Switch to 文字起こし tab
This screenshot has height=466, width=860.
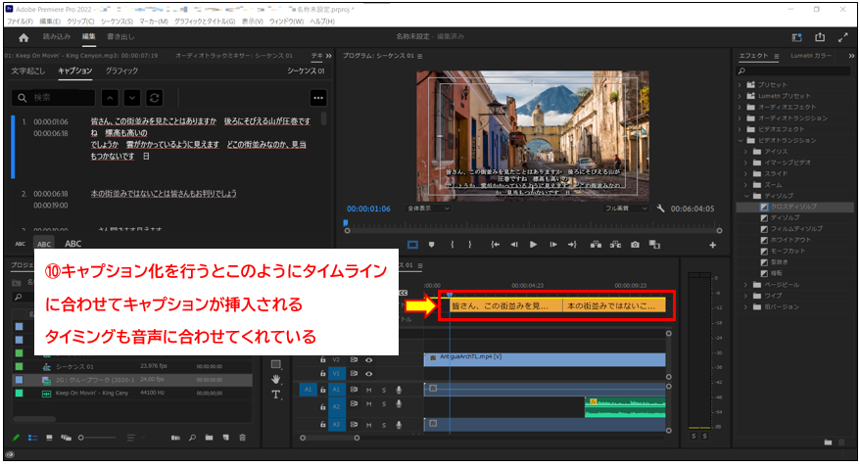pyautogui.click(x=28, y=70)
